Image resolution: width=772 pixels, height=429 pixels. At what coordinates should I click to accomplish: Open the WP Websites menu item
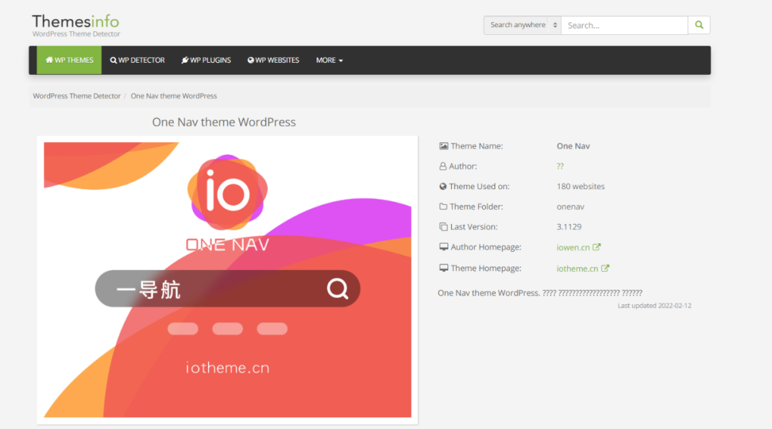273,60
